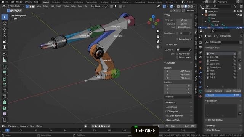Open Modifier properties wrench tab
The height and width of the screenshot is (137, 244).
tap(201, 73)
